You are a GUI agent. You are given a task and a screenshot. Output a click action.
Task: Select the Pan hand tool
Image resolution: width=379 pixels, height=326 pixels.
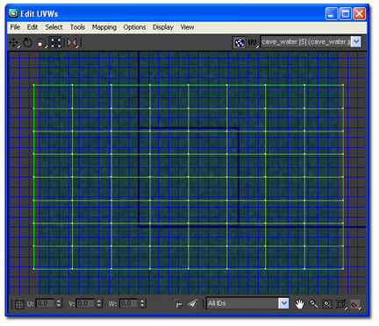click(x=299, y=304)
